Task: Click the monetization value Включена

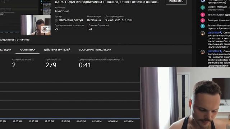Action: (x=94, y=20)
